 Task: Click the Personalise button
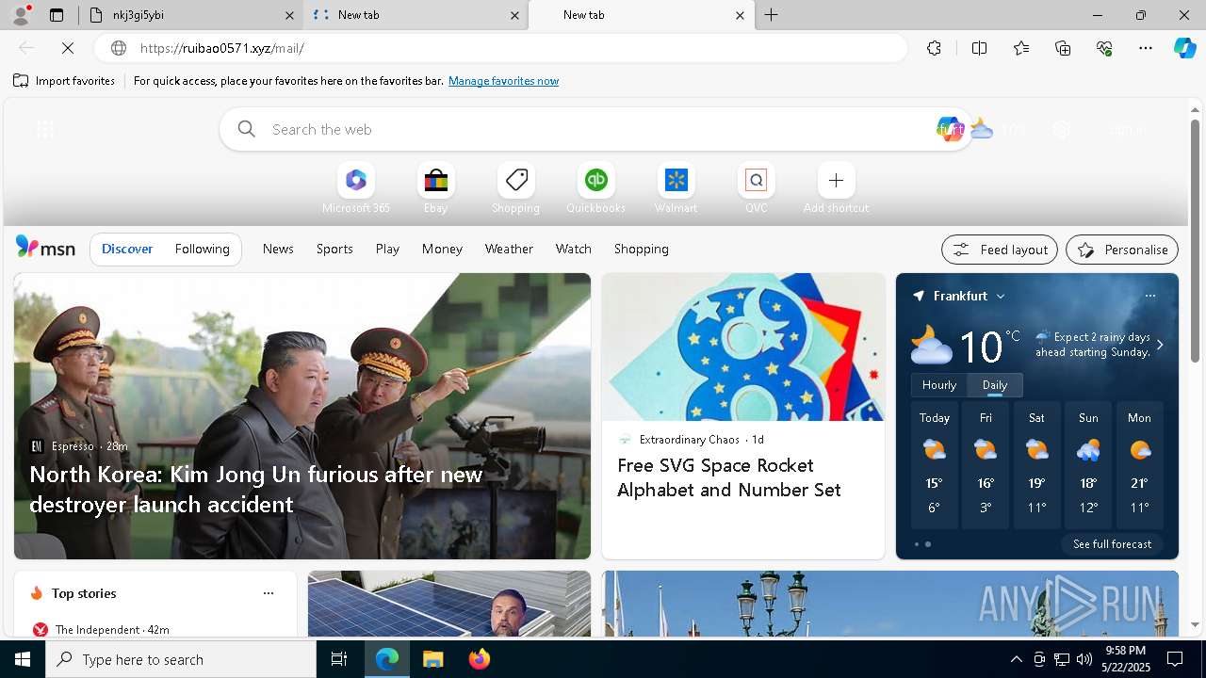[1122, 250]
